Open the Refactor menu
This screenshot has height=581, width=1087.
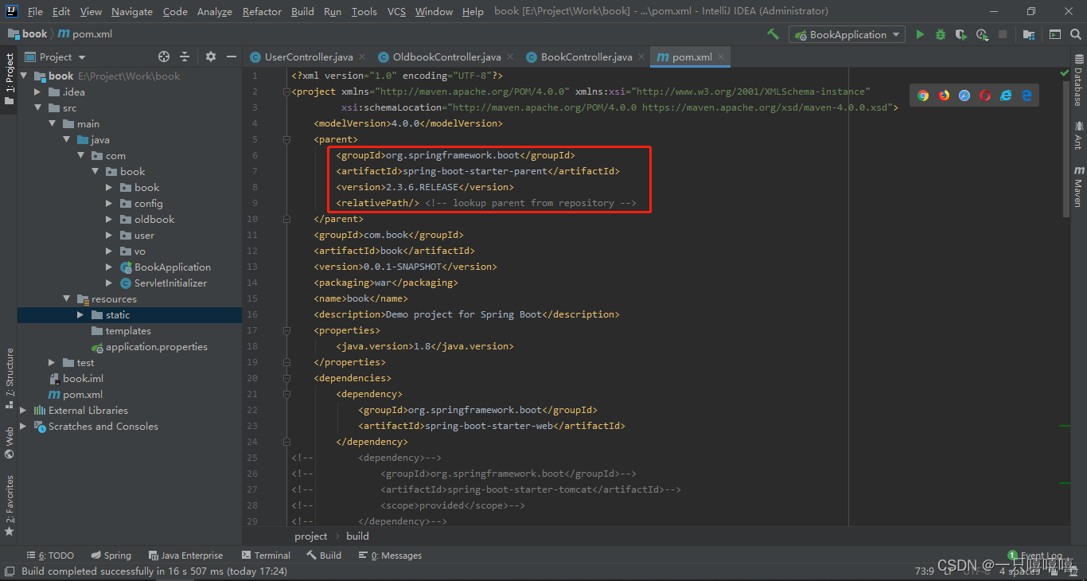pos(262,11)
